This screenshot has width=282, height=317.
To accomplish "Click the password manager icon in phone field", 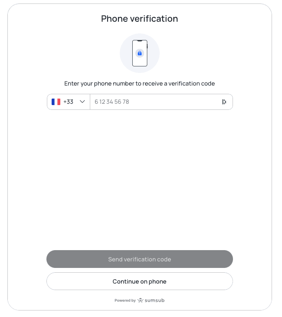I will coord(224,102).
